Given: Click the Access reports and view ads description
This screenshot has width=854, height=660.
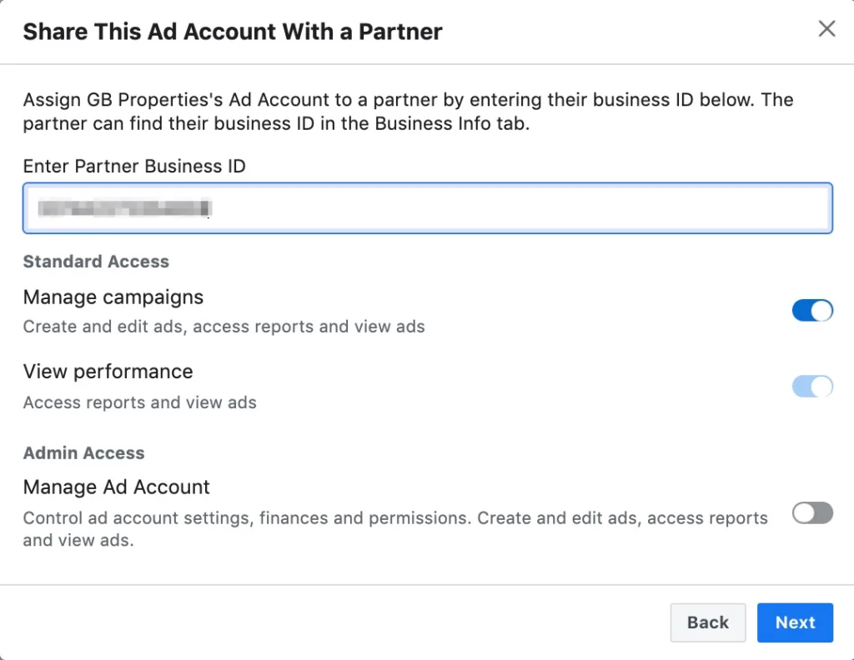Looking at the screenshot, I should point(139,402).
